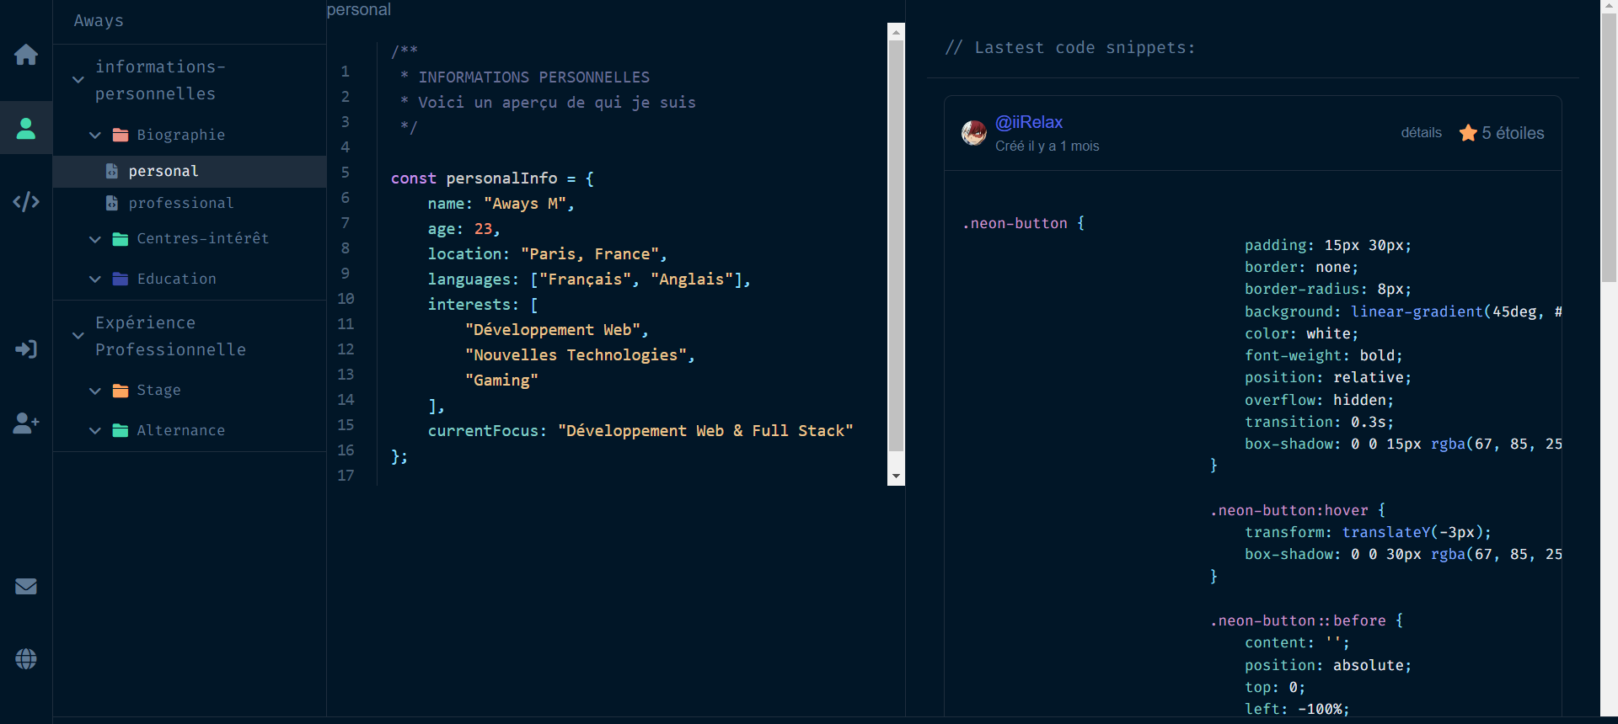Screen dimensions: 1618x724
Task: Open the code brackets icon section
Action: pos(26,202)
